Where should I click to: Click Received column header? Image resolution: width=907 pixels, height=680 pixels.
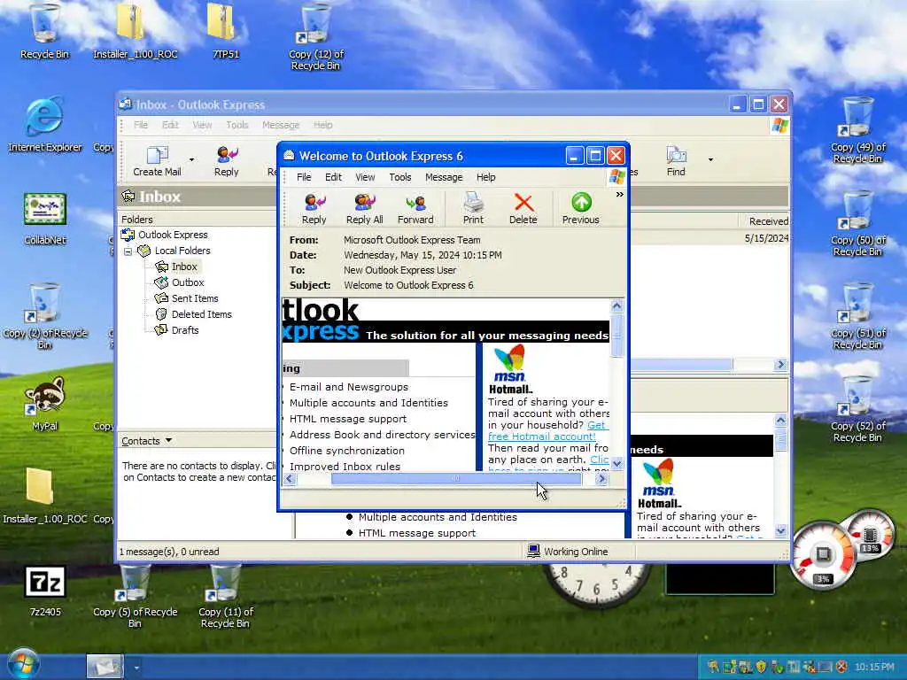766,221
